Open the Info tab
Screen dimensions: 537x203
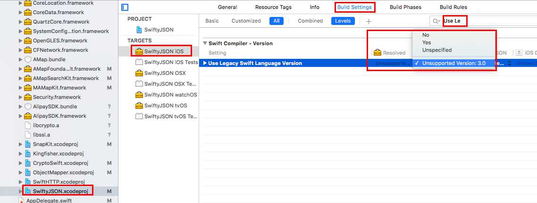click(315, 7)
